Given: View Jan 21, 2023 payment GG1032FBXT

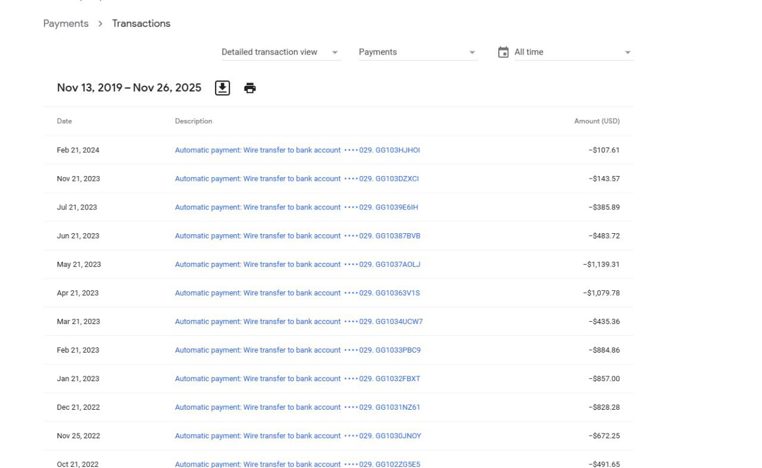Looking at the screenshot, I should coord(297,379).
